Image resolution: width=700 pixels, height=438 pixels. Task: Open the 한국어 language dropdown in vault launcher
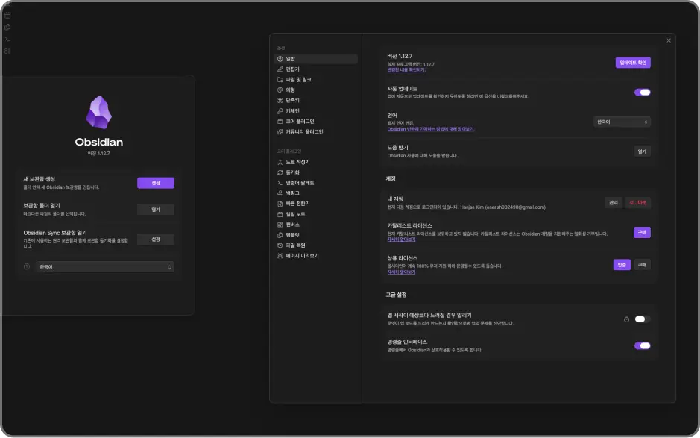point(105,267)
